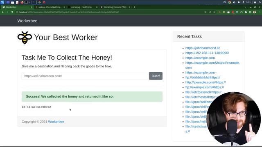
Task: Bookmark this page with the star icon
Action: pyautogui.click(x=214, y=12)
